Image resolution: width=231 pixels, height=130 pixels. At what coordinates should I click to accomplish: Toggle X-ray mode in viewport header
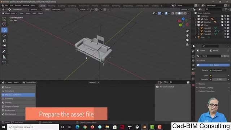pyautogui.click(x=173, y=13)
